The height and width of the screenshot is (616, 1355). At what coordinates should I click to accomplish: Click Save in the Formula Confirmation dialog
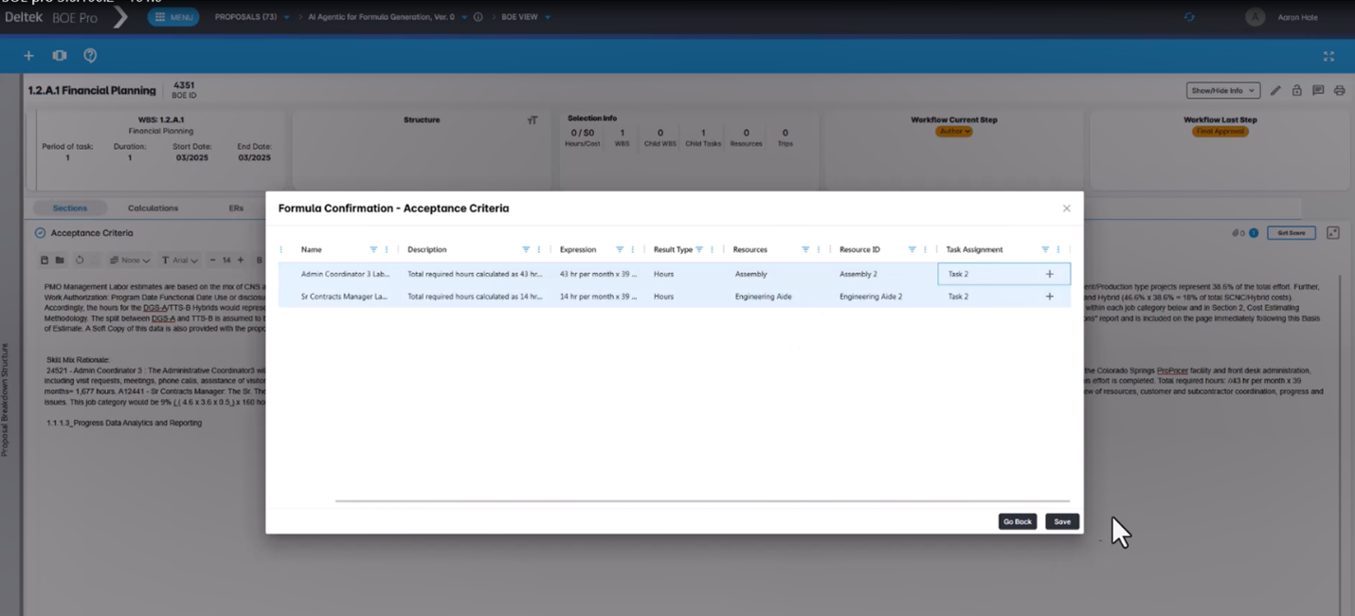pyautogui.click(x=1061, y=520)
